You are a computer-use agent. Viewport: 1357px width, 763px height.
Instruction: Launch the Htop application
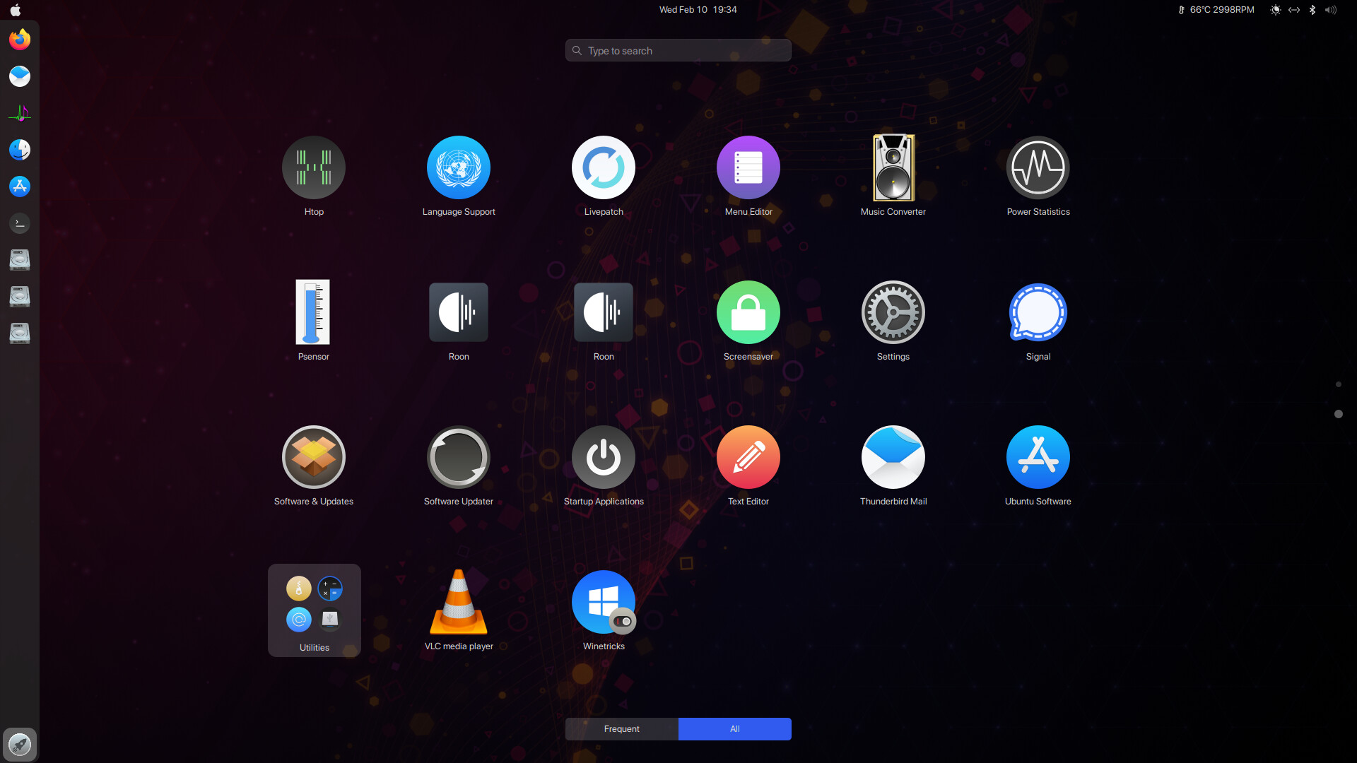point(313,168)
